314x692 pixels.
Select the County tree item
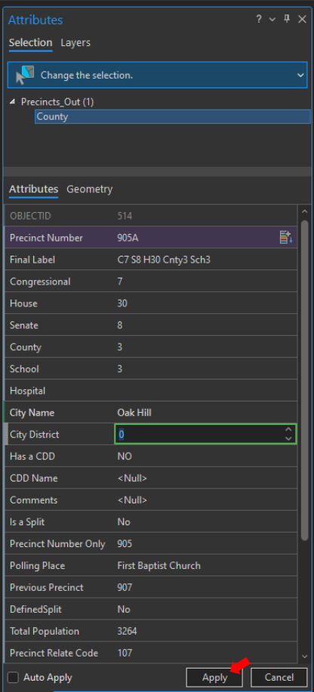click(x=173, y=116)
